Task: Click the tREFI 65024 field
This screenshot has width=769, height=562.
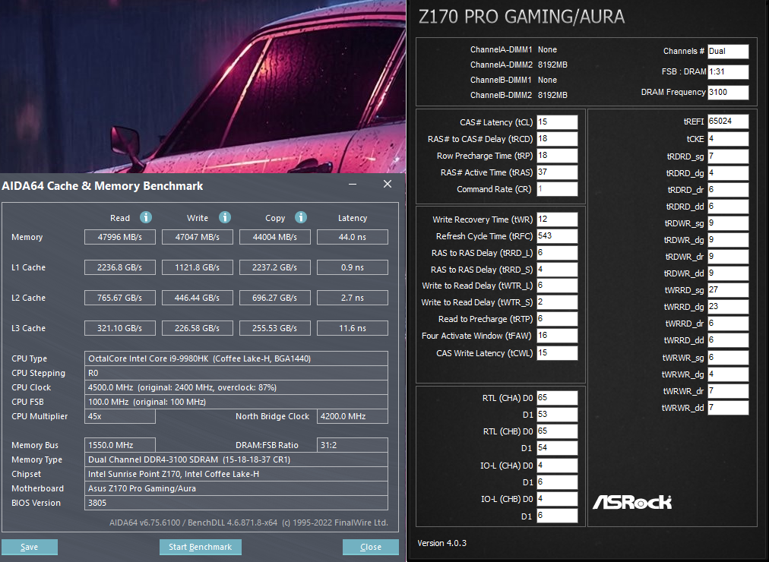Action: (728, 121)
